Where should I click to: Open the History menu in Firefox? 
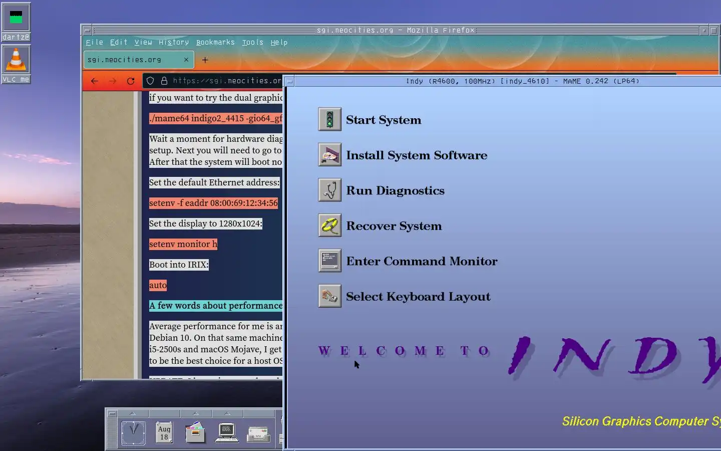(174, 43)
